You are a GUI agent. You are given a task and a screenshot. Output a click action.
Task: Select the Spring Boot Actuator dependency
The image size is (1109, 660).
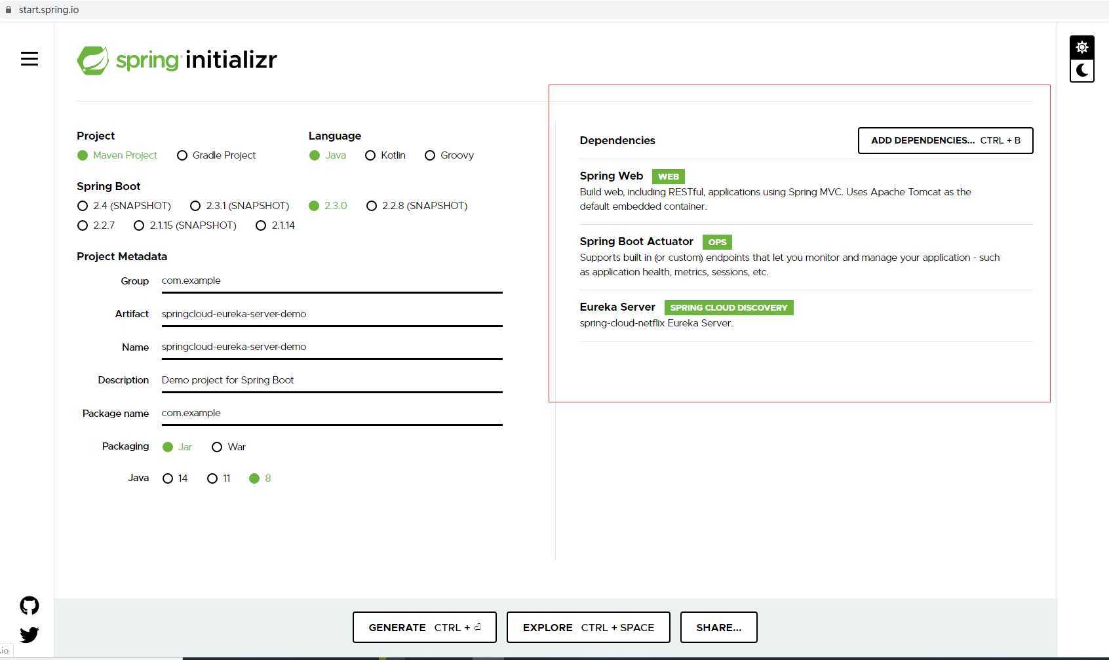[806, 257]
